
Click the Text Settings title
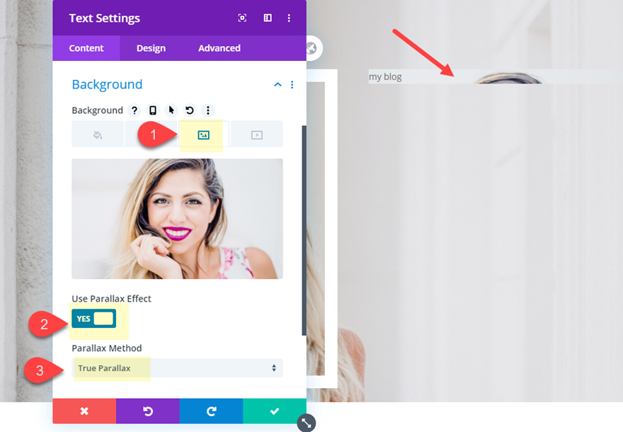[x=105, y=18]
